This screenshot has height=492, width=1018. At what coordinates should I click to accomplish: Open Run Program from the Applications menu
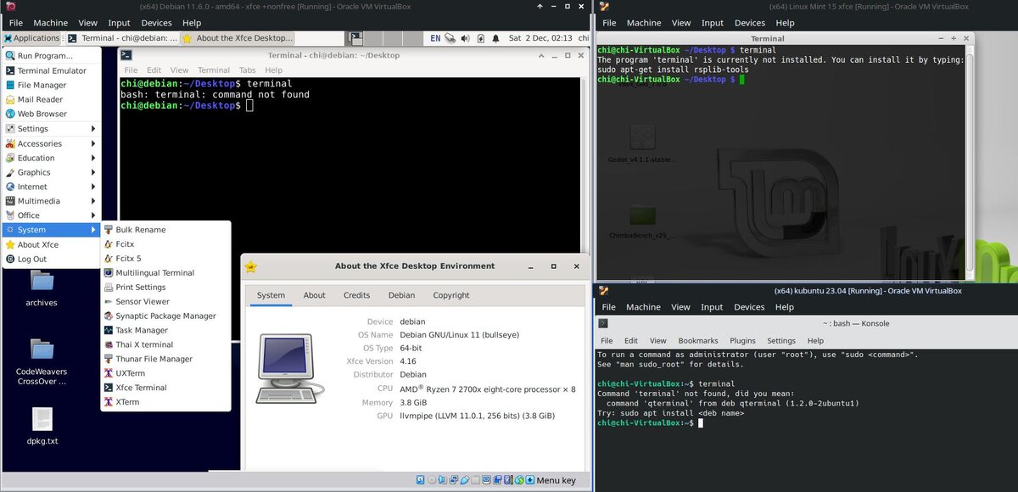pos(52,56)
